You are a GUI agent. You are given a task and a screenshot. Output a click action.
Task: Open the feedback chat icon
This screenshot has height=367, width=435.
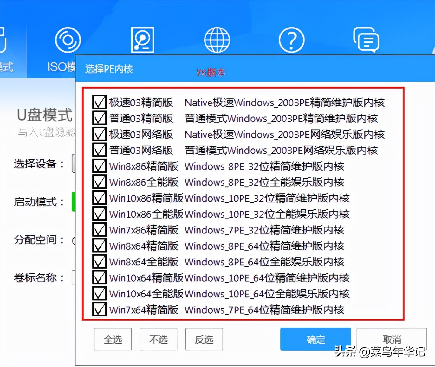(x=366, y=39)
